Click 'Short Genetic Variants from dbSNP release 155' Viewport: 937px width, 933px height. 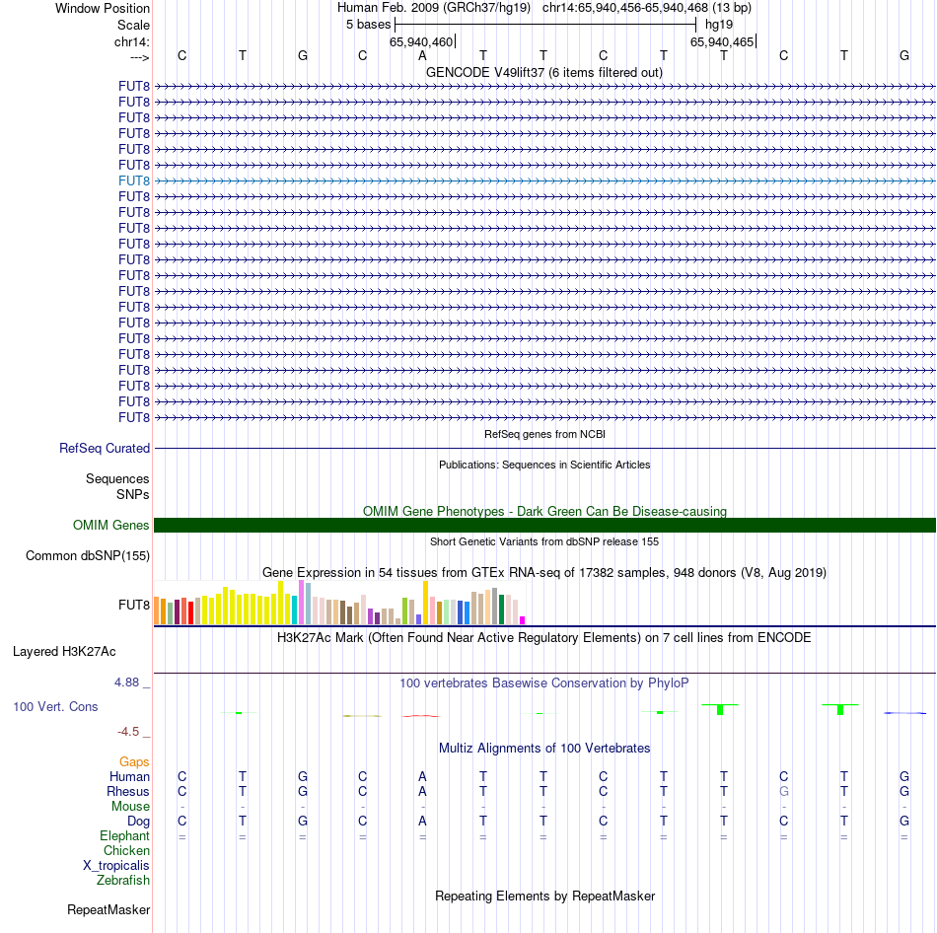coord(544,541)
